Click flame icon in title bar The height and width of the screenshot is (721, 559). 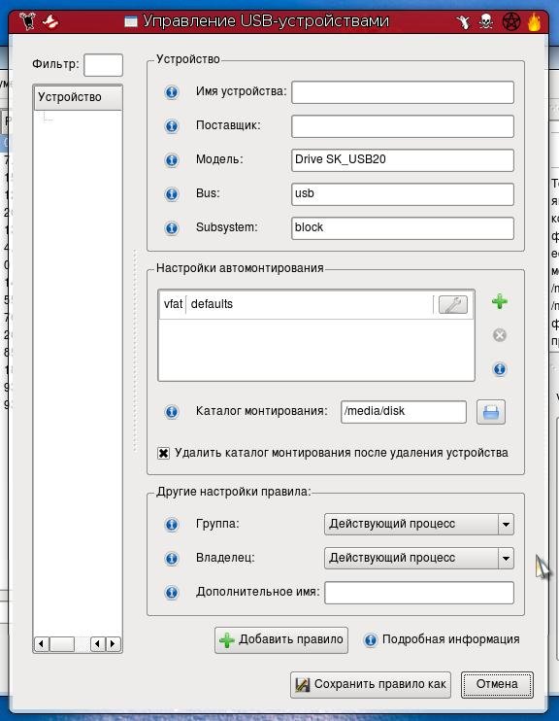click(534, 21)
